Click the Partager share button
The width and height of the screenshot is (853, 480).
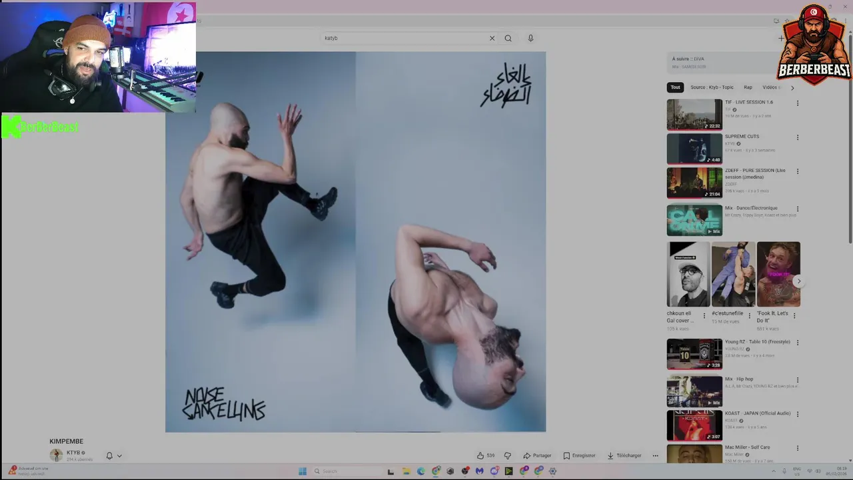(537, 455)
